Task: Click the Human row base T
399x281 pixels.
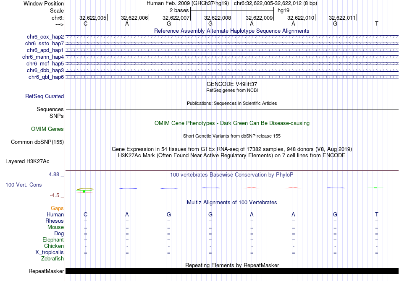Action: coord(377,215)
